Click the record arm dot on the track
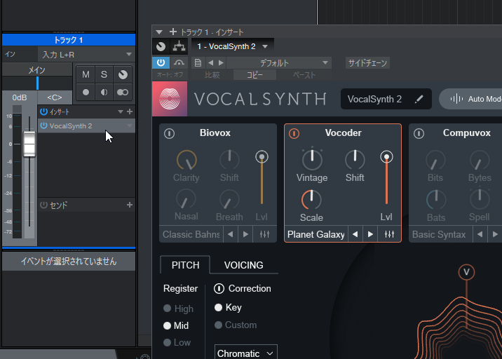The width and height of the screenshot is (502, 359). [86, 92]
